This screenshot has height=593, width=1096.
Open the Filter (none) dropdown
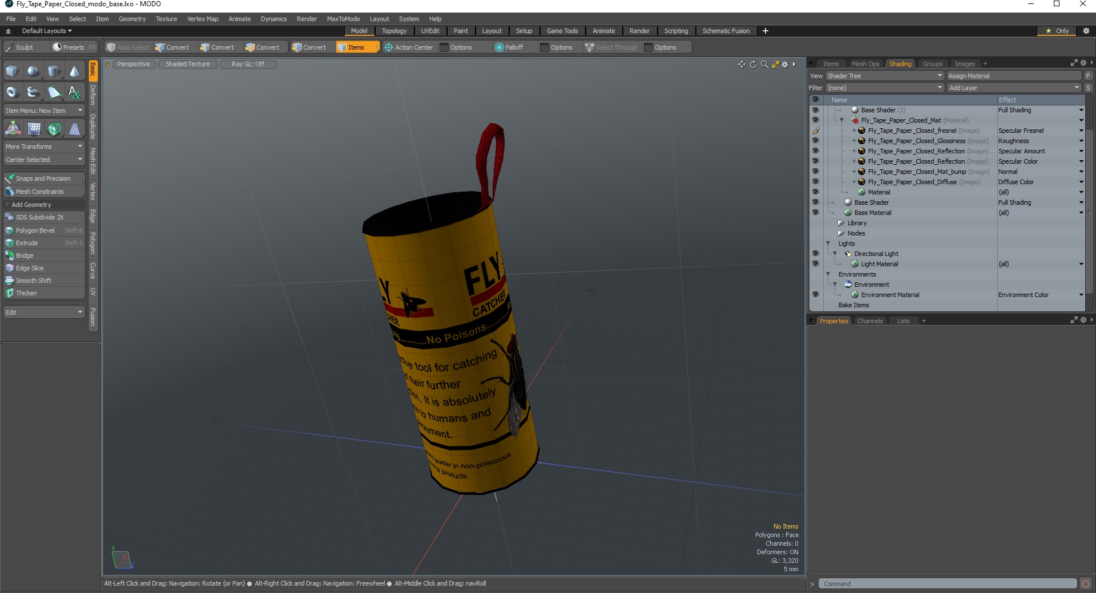(884, 88)
